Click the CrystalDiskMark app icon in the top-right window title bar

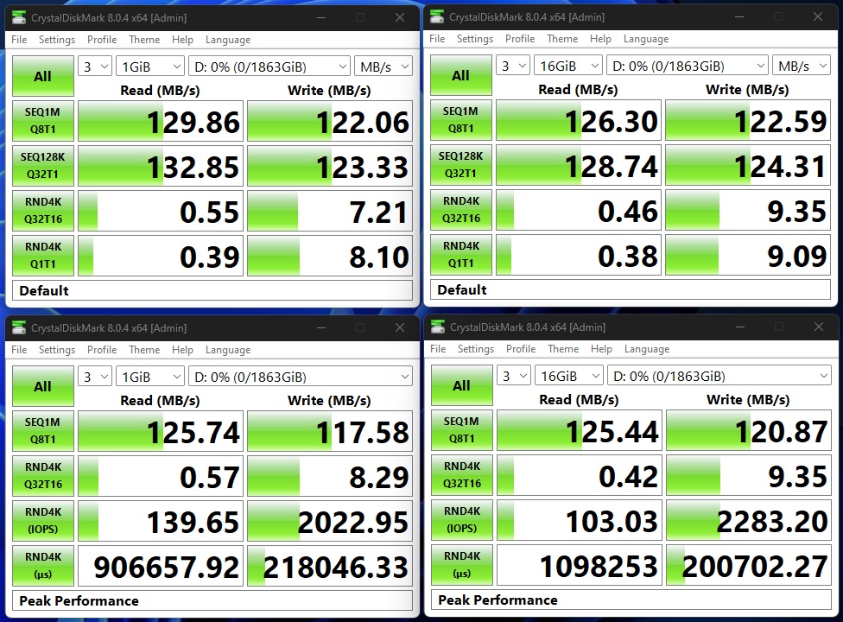437,16
